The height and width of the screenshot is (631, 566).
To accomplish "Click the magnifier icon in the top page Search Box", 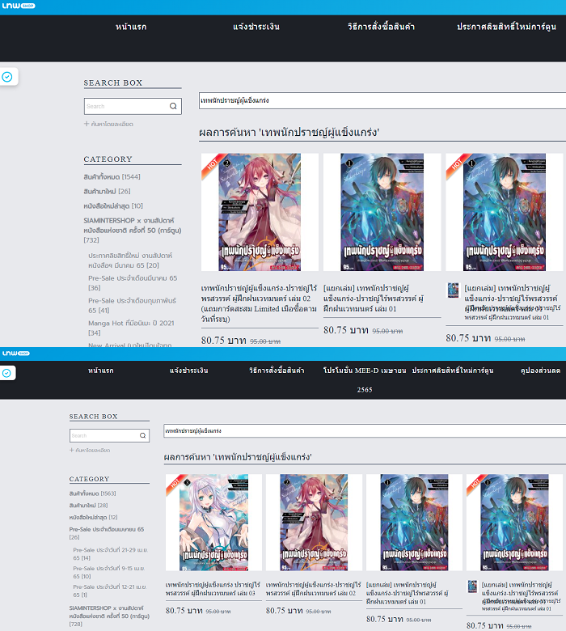I will pyautogui.click(x=173, y=106).
